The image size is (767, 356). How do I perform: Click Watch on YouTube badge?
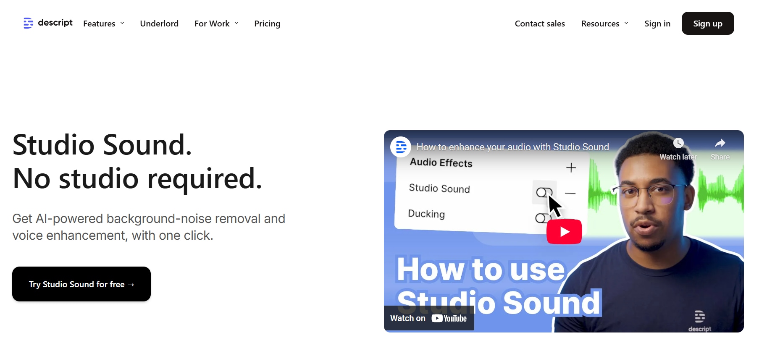point(429,318)
